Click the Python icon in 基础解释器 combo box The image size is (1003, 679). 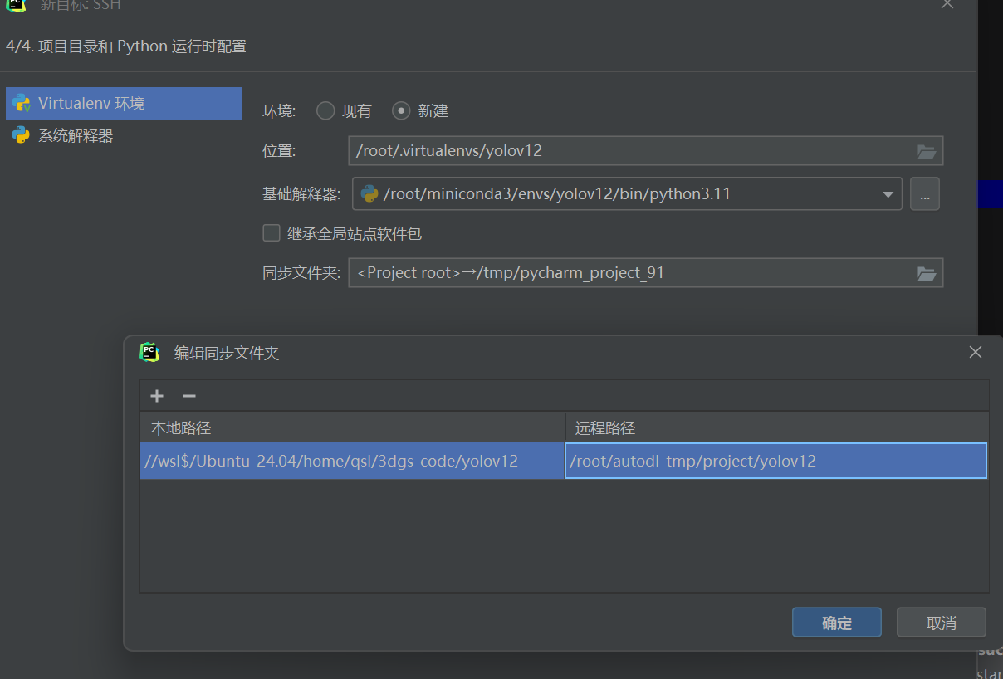point(369,194)
